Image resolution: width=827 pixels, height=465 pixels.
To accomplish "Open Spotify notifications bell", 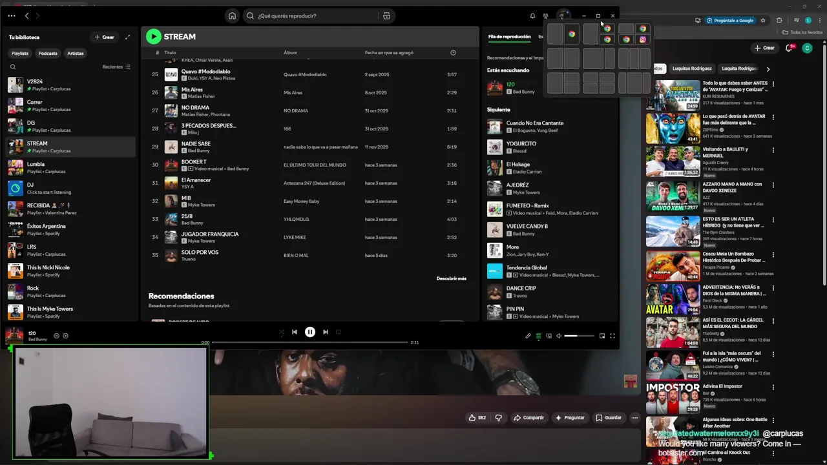I will click(532, 15).
